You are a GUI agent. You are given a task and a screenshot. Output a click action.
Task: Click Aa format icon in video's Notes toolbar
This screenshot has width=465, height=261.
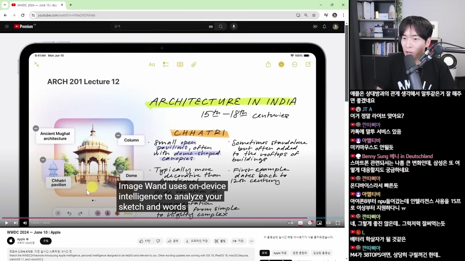[152, 65]
